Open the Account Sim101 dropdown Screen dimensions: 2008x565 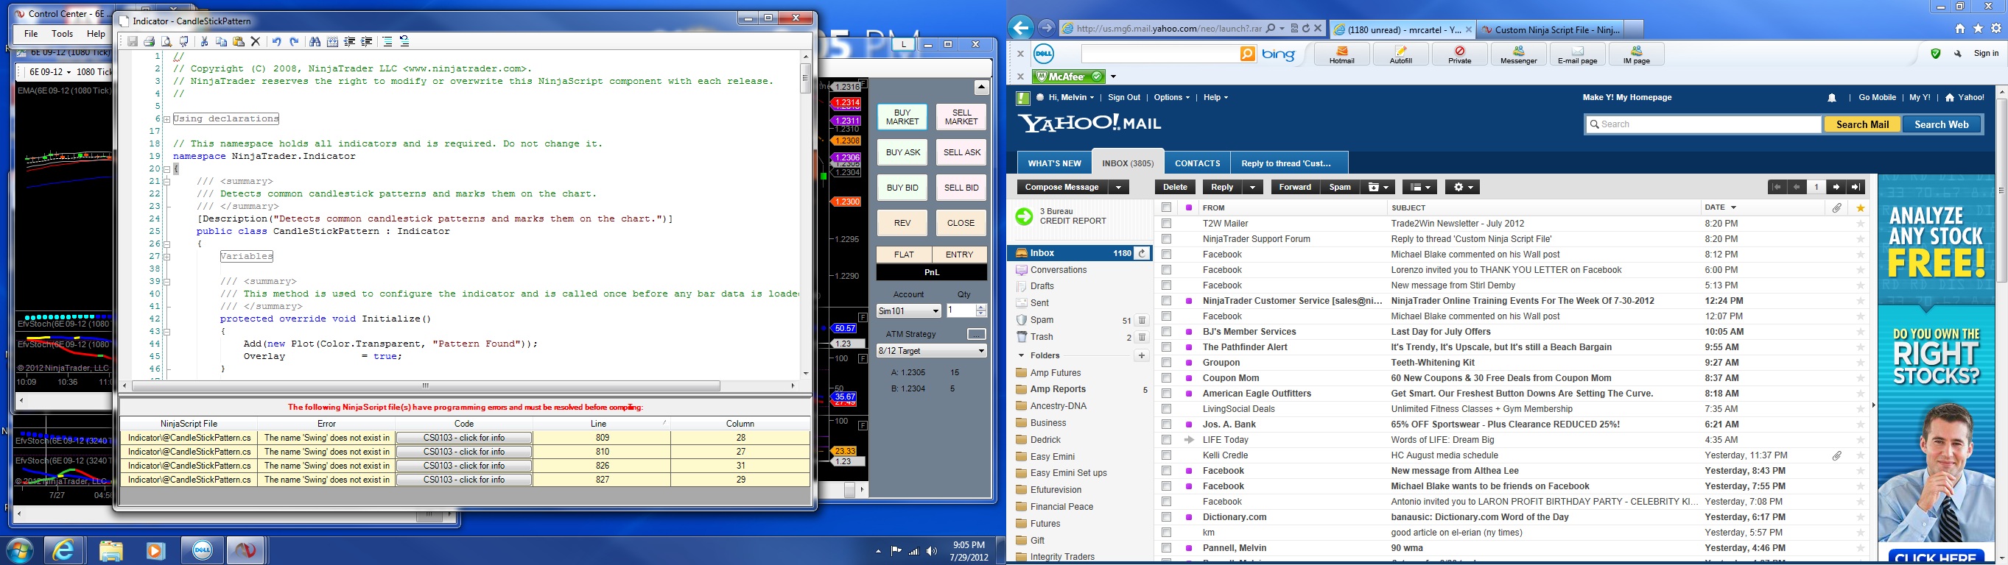pos(909,311)
